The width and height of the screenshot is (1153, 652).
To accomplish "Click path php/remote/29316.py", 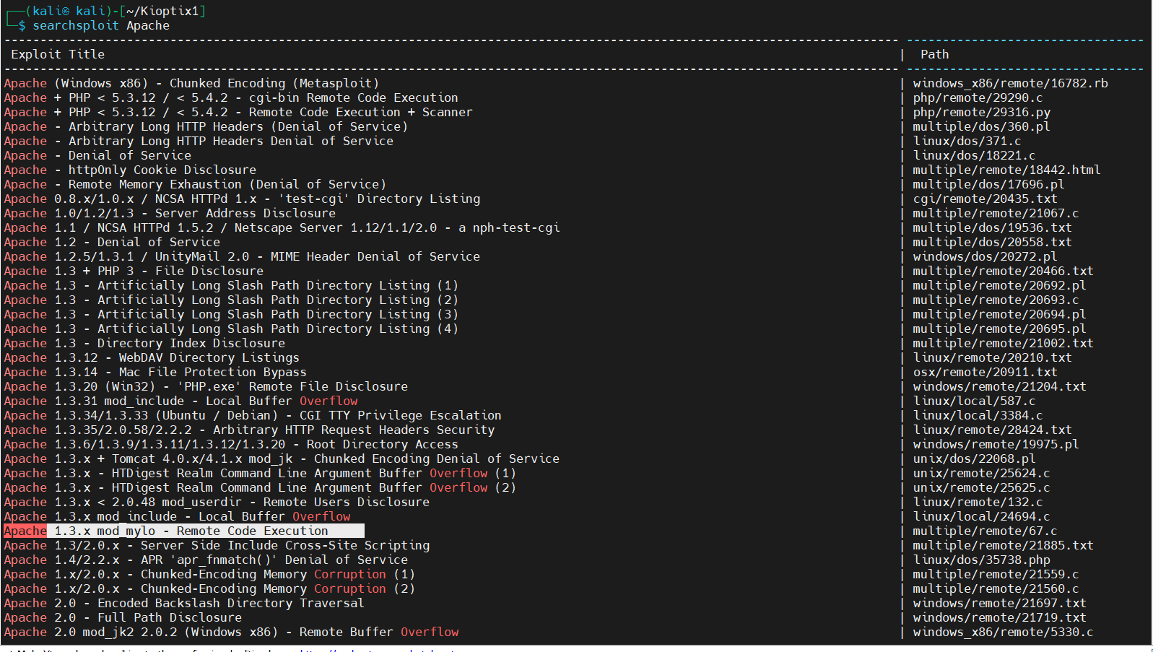I will tap(981, 112).
